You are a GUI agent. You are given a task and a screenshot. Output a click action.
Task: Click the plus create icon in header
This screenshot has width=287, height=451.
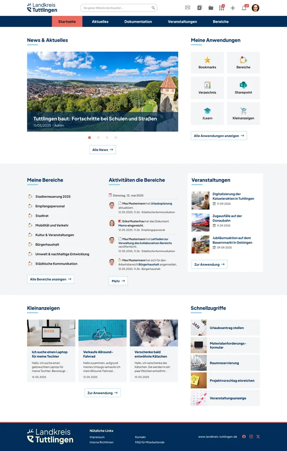[x=233, y=8]
